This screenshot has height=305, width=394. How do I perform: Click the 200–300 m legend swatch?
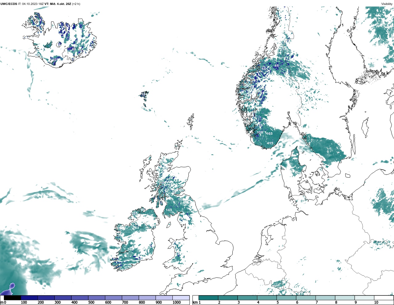[x=46, y=298]
